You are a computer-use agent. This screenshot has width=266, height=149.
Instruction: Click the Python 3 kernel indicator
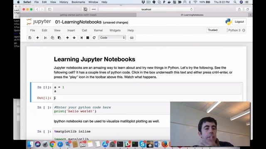click(x=234, y=30)
